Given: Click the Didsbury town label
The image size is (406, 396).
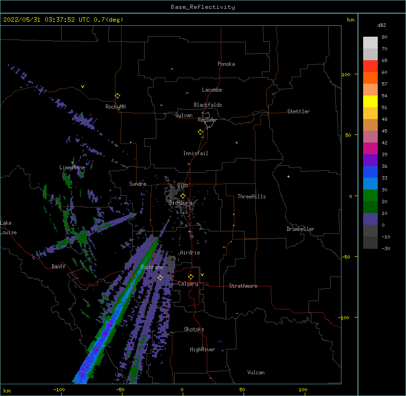Looking at the screenshot, I should click(180, 203).
